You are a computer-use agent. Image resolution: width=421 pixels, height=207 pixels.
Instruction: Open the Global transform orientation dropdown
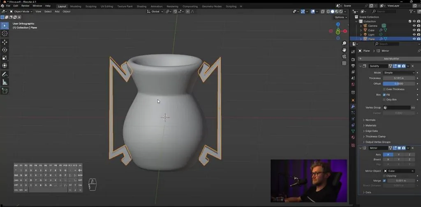pos(155,11)
